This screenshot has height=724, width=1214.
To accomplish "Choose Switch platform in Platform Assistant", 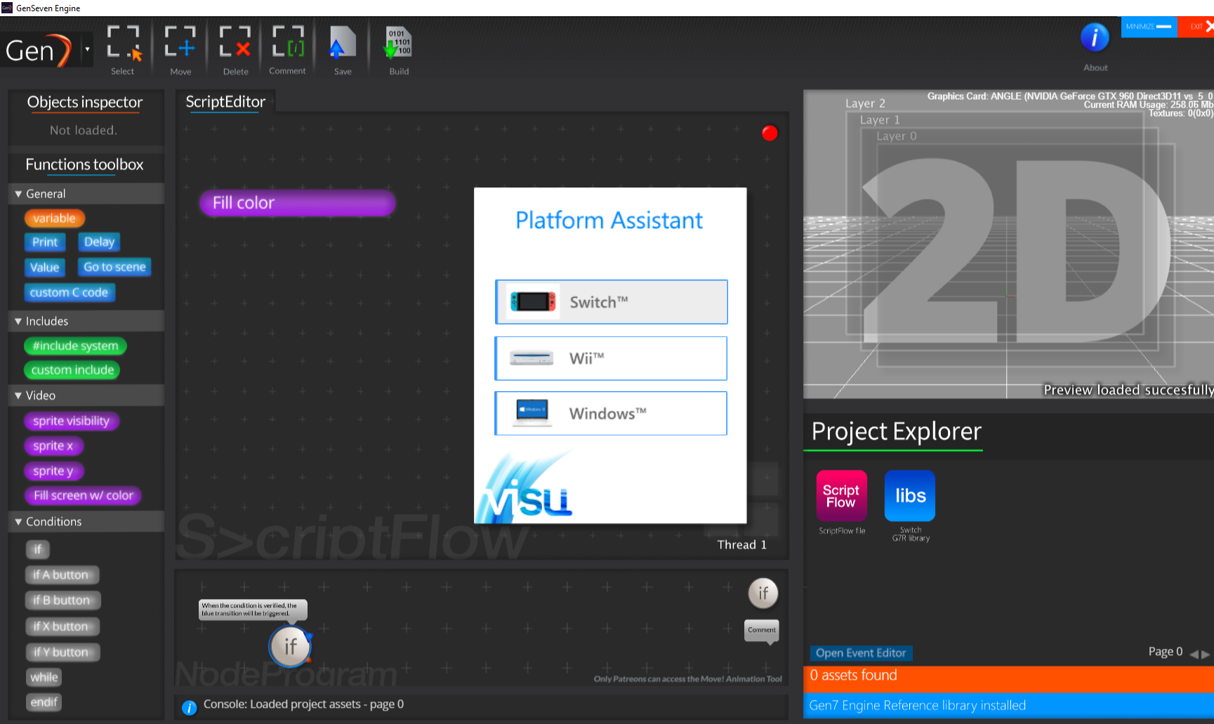I will [x=611, y=302].
